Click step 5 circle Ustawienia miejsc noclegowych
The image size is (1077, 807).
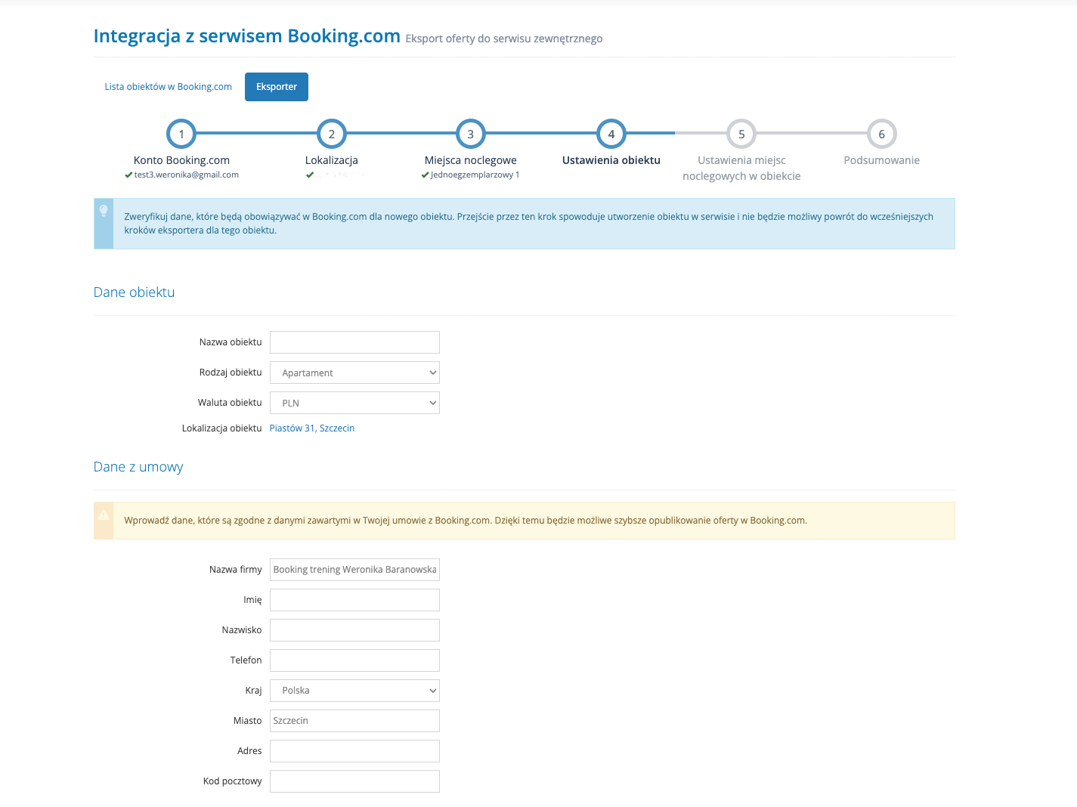click(x=741, y=134)
